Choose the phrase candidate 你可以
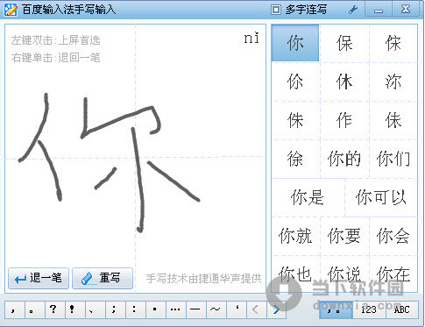Screen dimensions: 425x327 point(381,197)
